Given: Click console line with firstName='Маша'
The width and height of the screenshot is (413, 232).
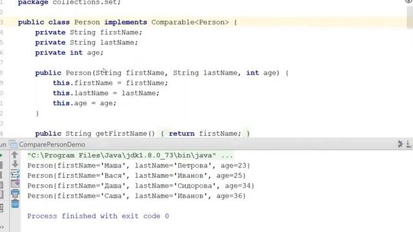Looking at the screenshot, I should click(x=139, y=166).
